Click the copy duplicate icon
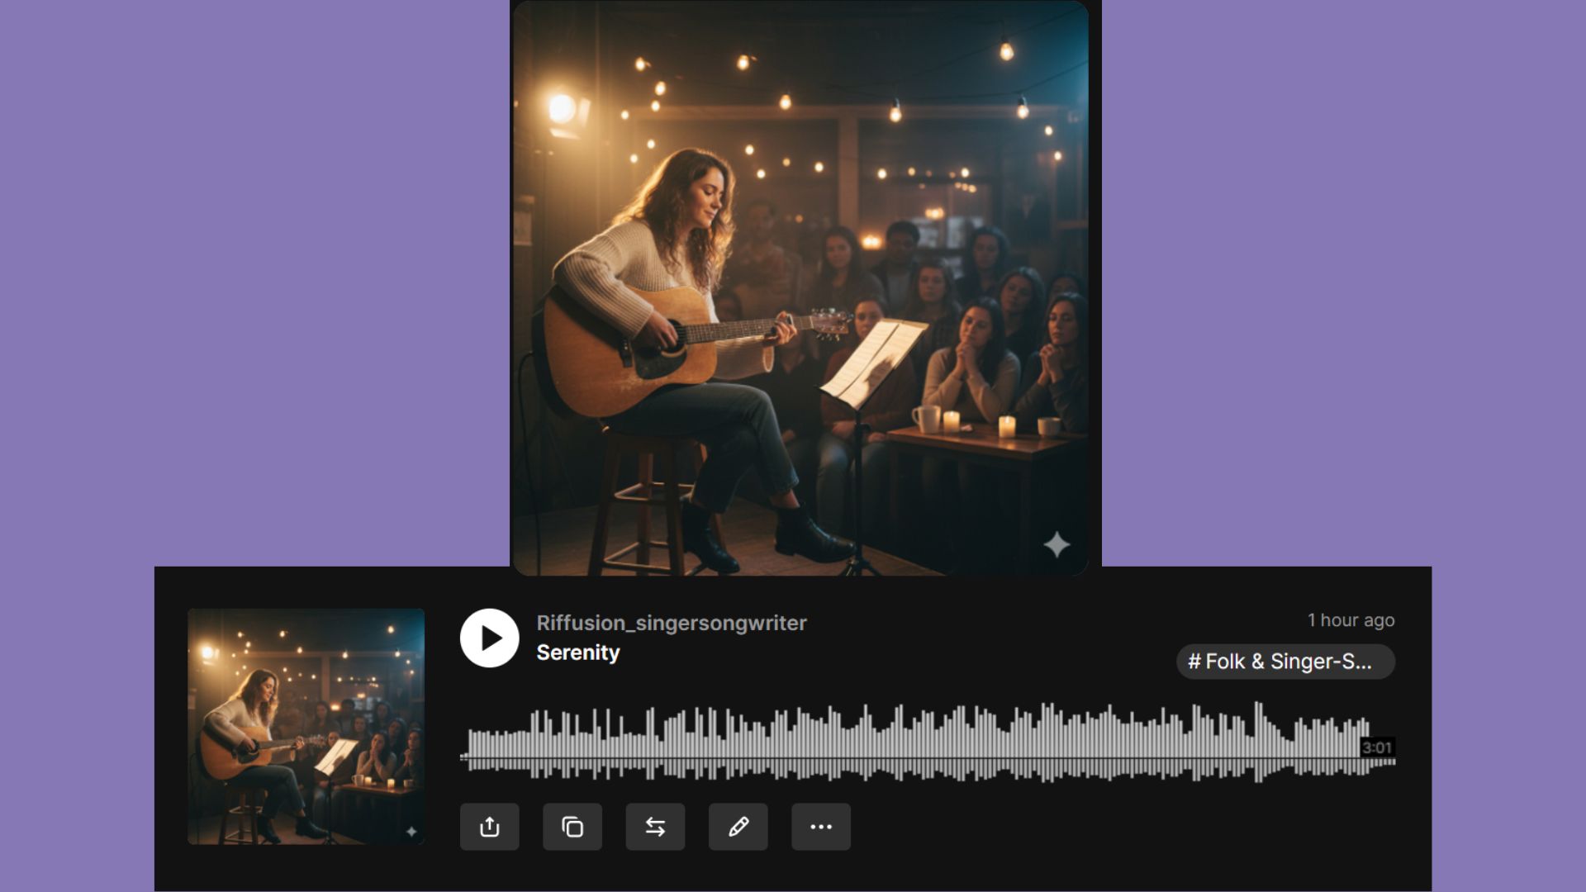Image resolution: width=1586 pixels, height=892 pixels. 572,827
